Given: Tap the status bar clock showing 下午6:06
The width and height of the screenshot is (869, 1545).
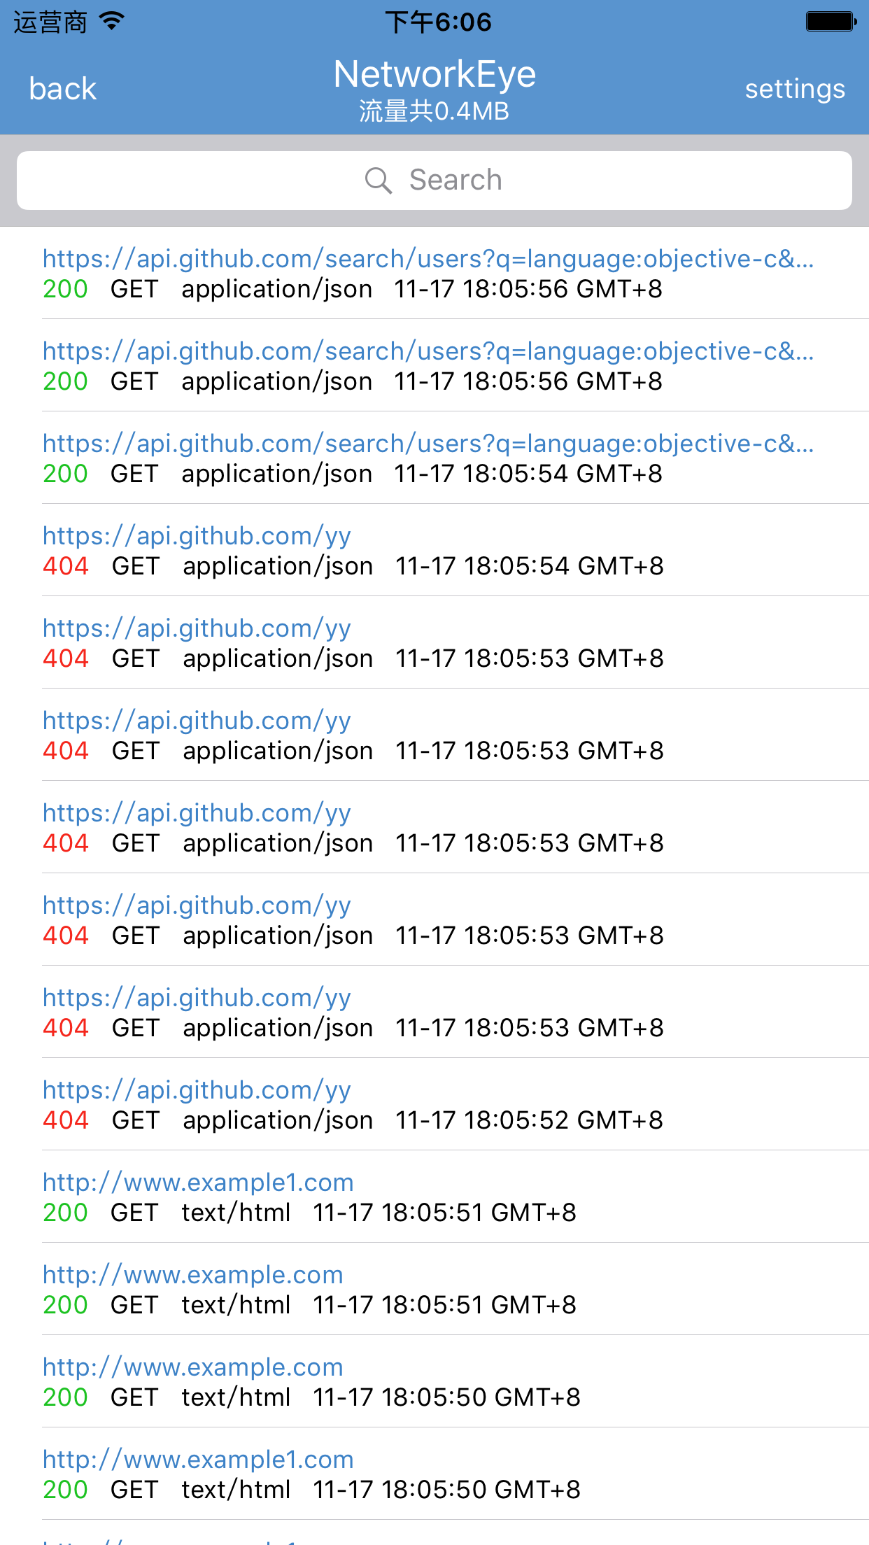Looking at the screenshot, I should point(438,22).
